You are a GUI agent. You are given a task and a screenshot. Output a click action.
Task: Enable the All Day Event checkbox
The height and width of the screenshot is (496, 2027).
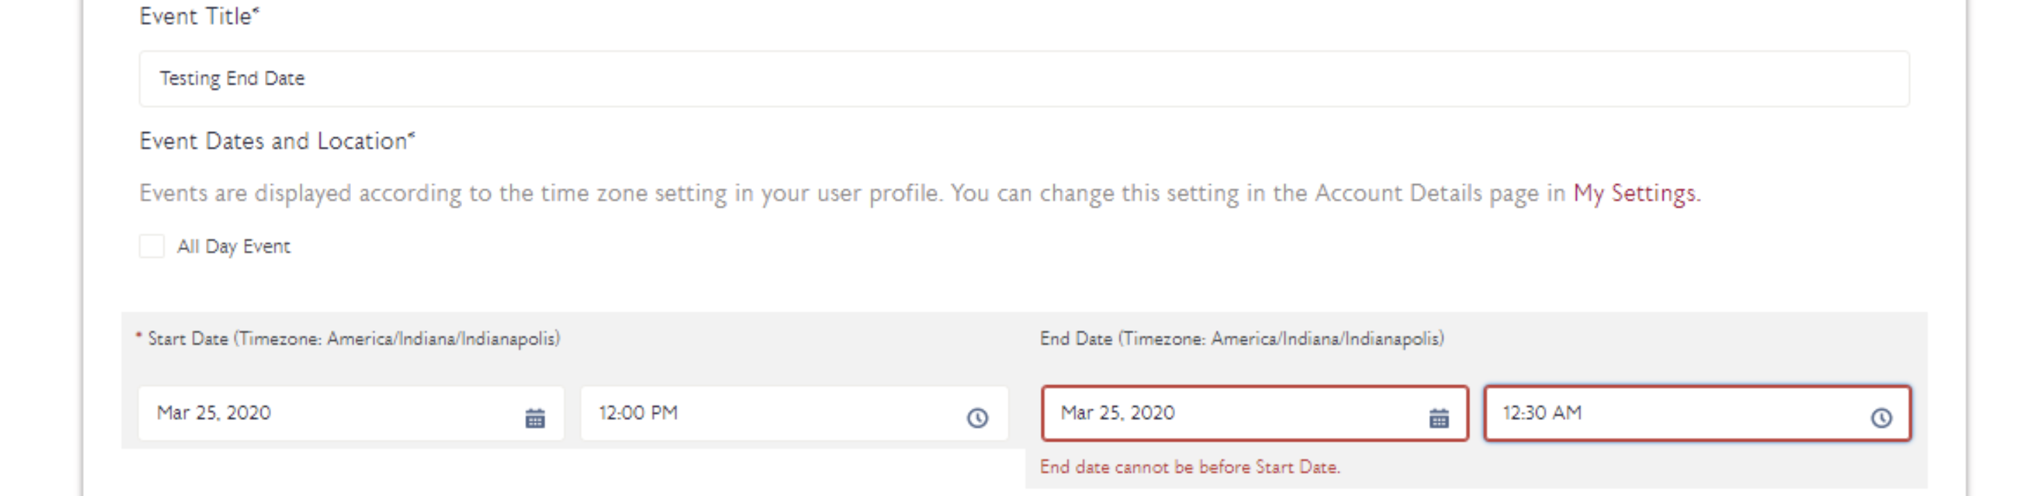pos(152,246)
